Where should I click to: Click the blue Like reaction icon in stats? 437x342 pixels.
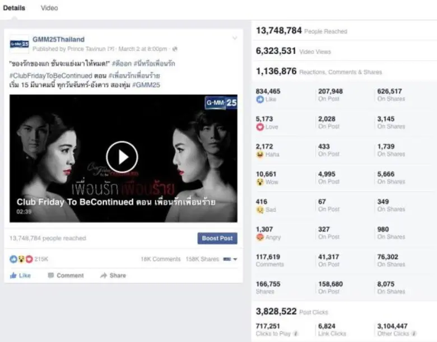click(260, 99)
